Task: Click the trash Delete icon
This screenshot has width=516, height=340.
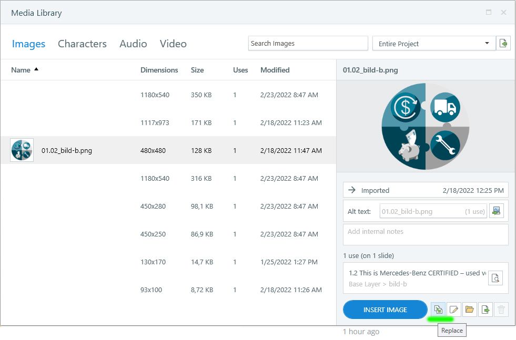Action: [501, 310]
